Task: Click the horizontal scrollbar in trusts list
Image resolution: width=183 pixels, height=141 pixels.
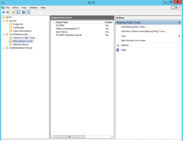Action: (x=82, y=137)
